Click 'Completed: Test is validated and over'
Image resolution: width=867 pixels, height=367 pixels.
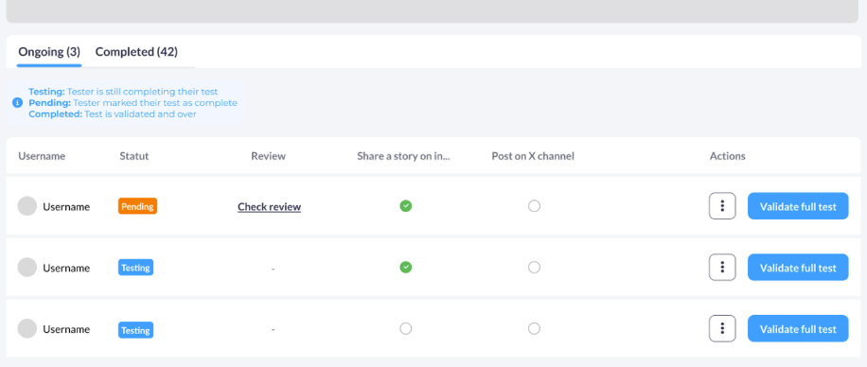click(113, 114)
